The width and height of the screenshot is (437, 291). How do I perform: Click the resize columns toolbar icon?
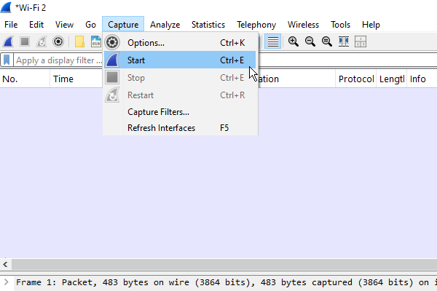(344, 41)
